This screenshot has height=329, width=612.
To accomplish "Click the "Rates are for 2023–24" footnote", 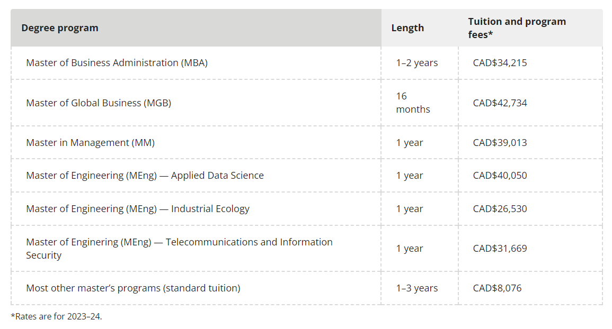I will pos(56,317).
